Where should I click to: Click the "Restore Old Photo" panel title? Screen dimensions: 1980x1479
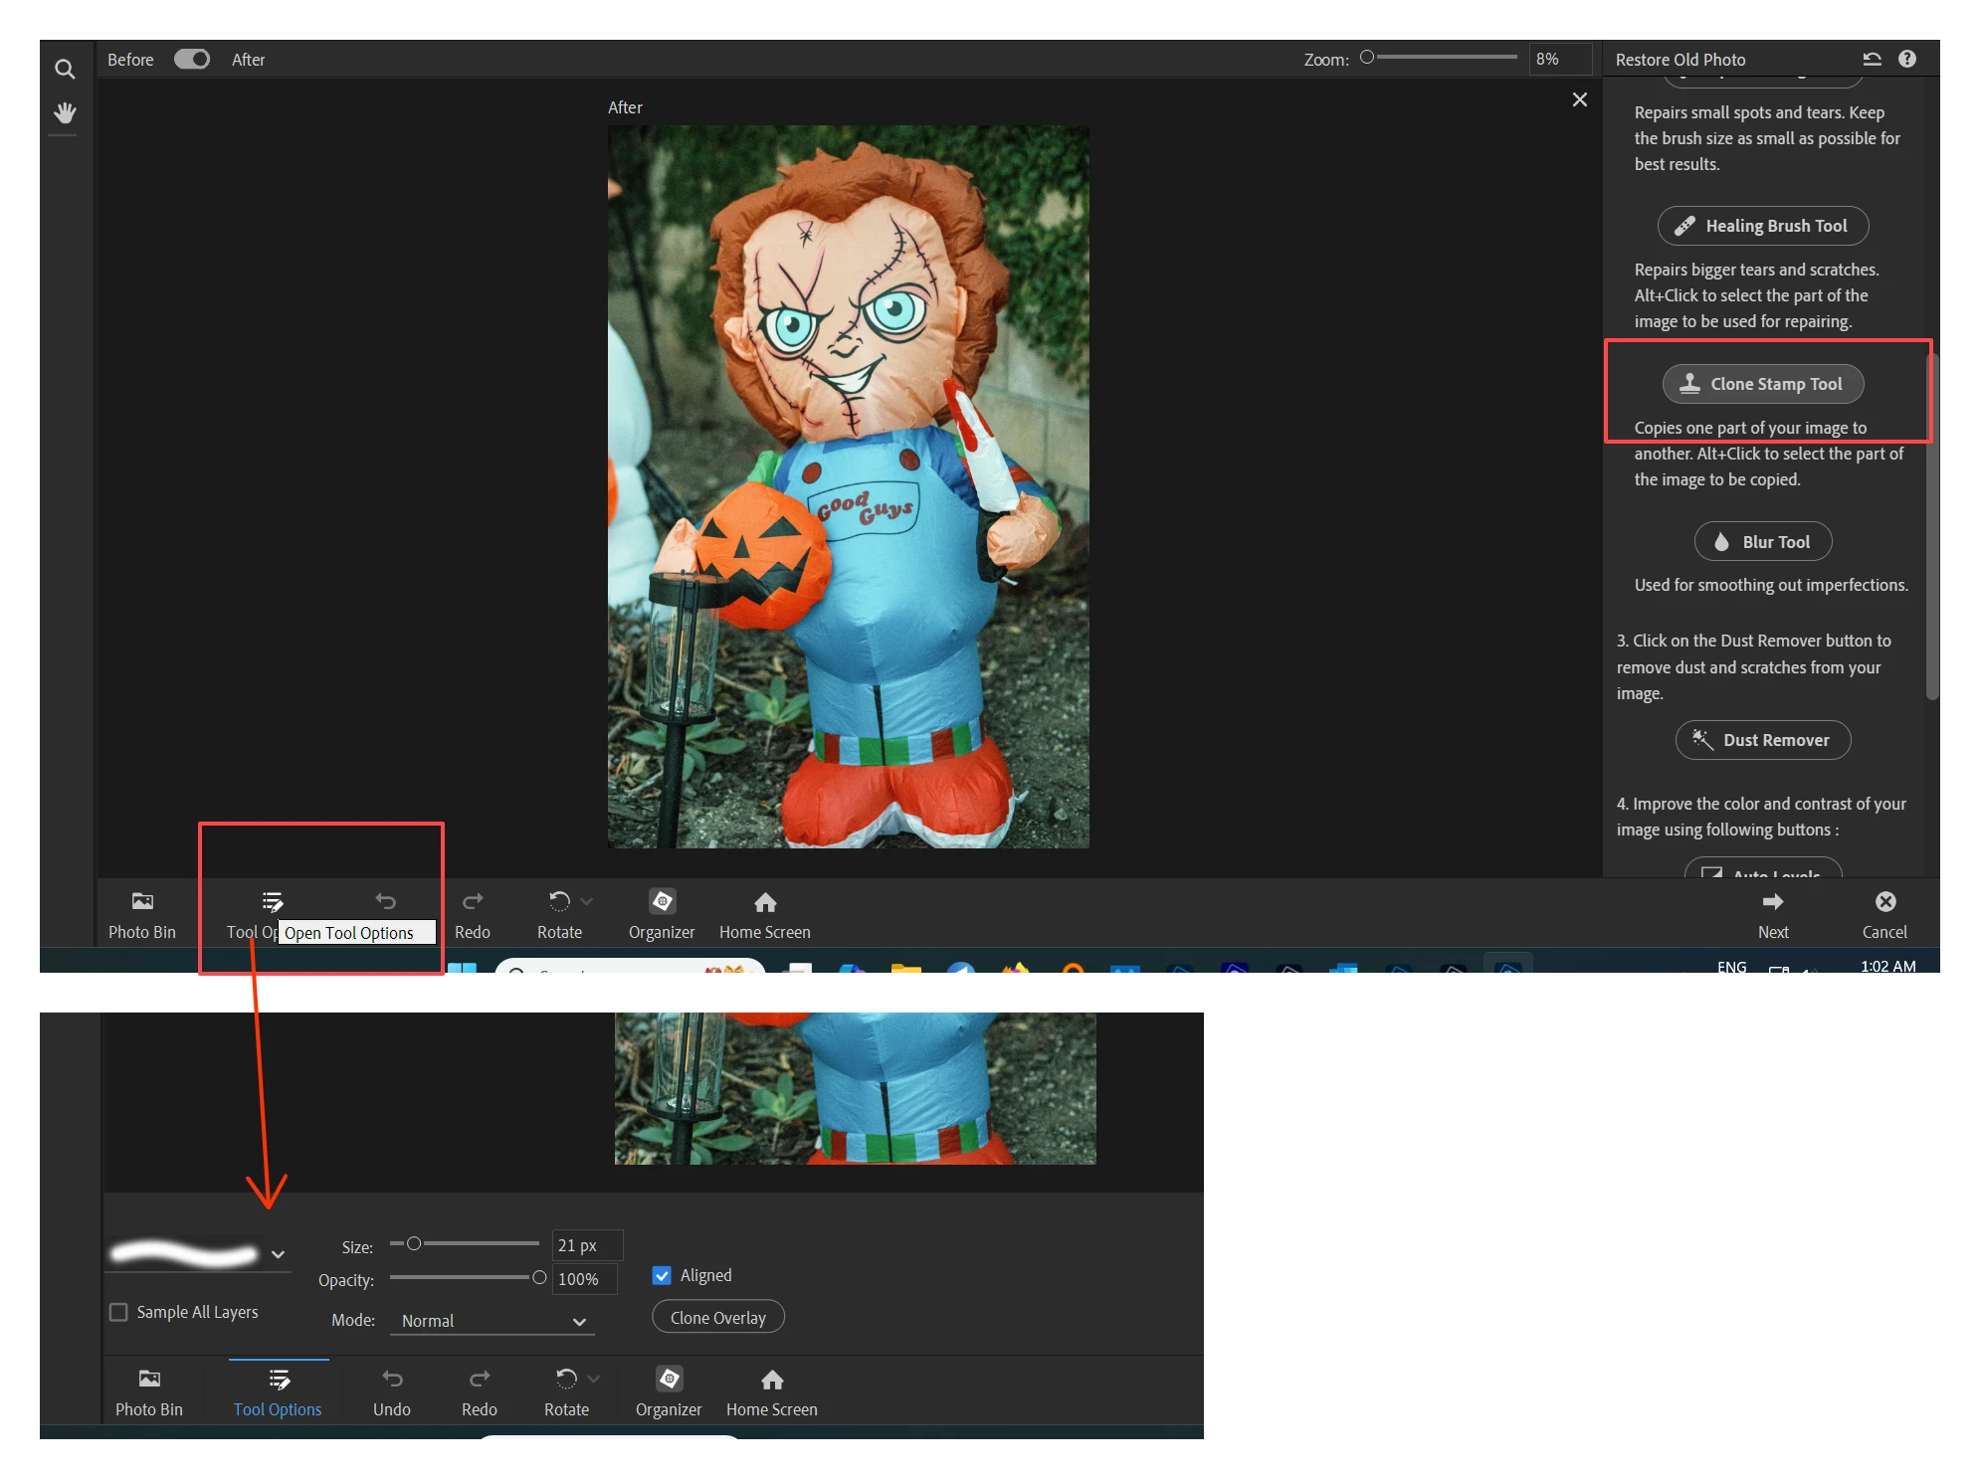(1681, 60)
